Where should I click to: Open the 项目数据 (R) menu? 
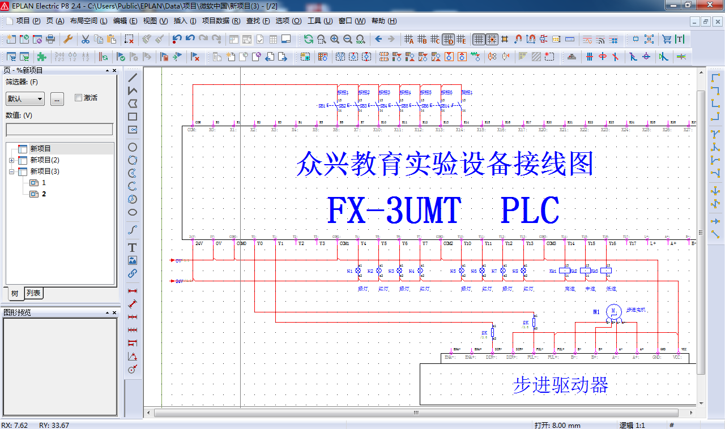221,21
